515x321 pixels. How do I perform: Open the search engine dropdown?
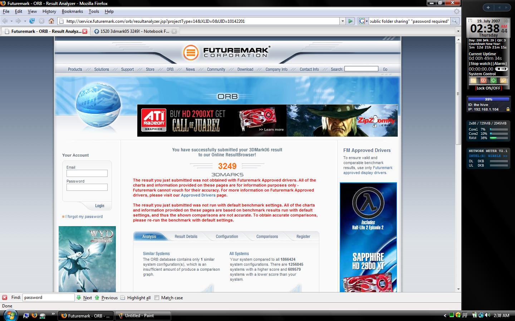tap(363, 21)
